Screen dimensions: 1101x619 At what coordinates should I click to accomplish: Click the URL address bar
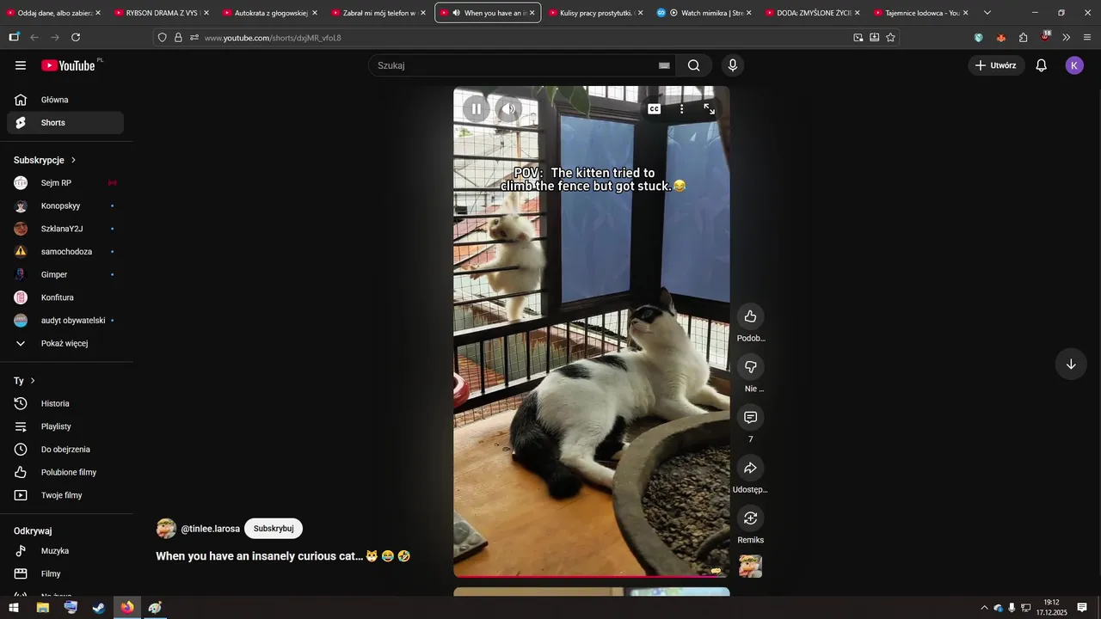[525, 38]
